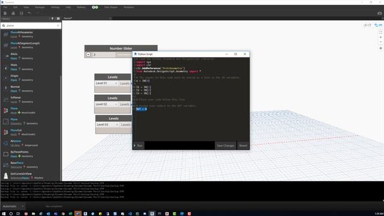This screenshot has width=384, height=216.
Task: Click the library filter funnel icon
Action: [52, 19]
